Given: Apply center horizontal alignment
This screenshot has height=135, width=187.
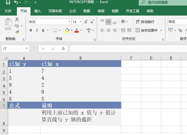Looking at the screenshot, I should (x=108, y=30).
